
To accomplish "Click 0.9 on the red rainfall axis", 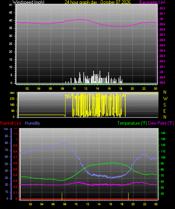I will pyautogui.click(x=15, y=145).
